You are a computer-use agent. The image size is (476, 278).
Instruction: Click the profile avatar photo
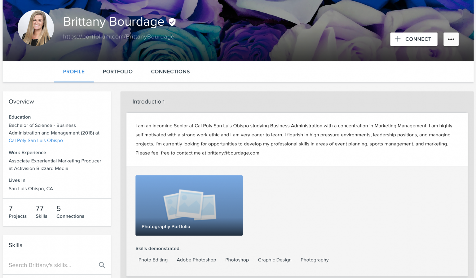[x=36, y=28]
